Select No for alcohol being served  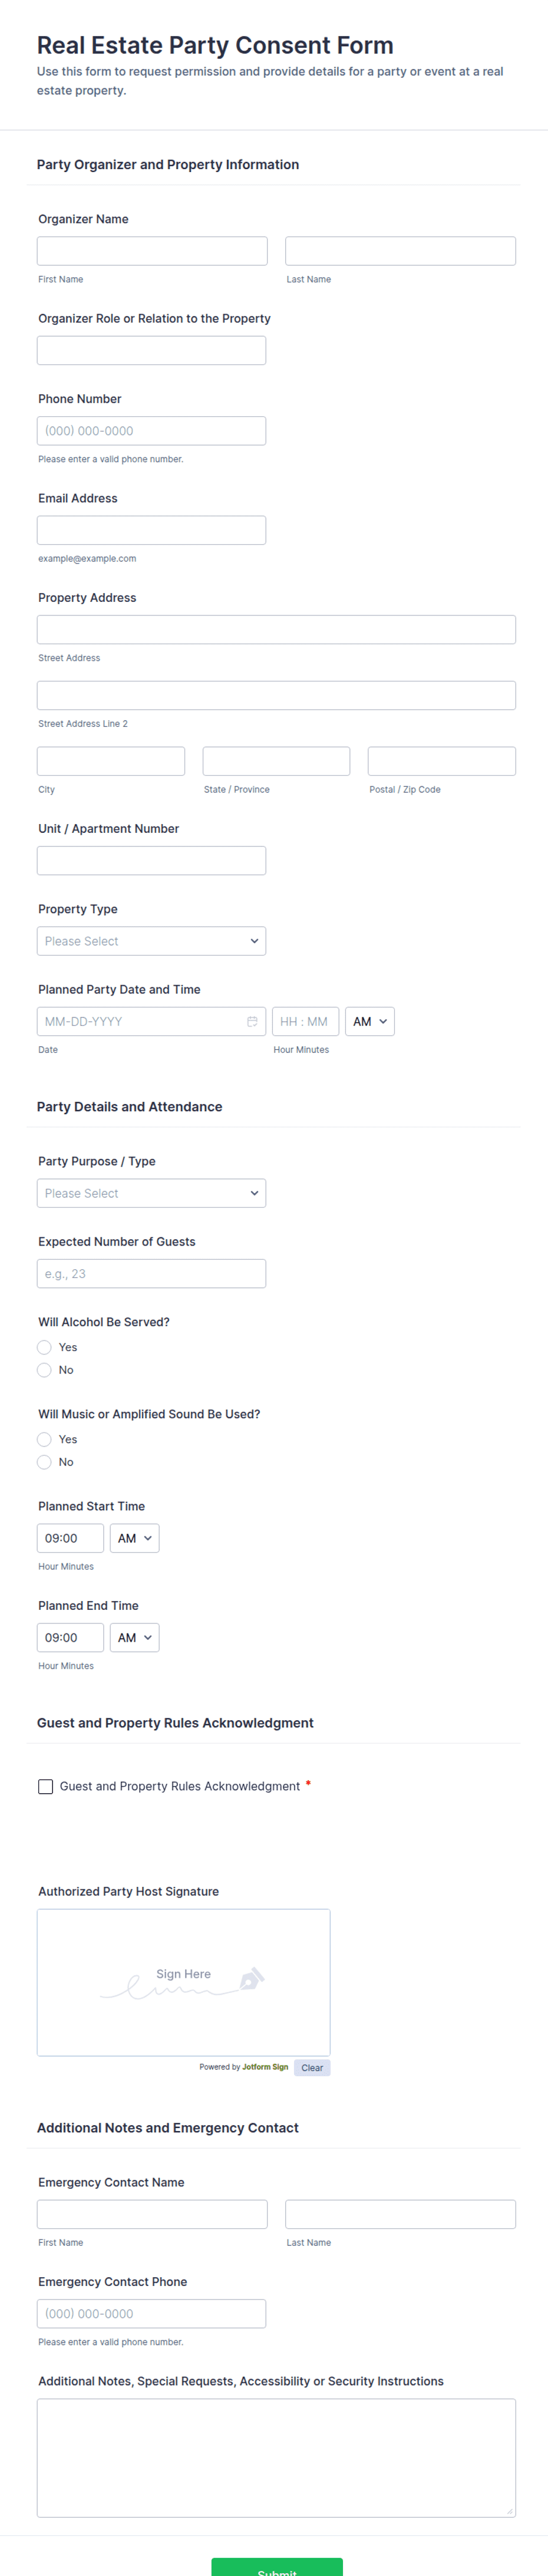tap(44, 1370)
